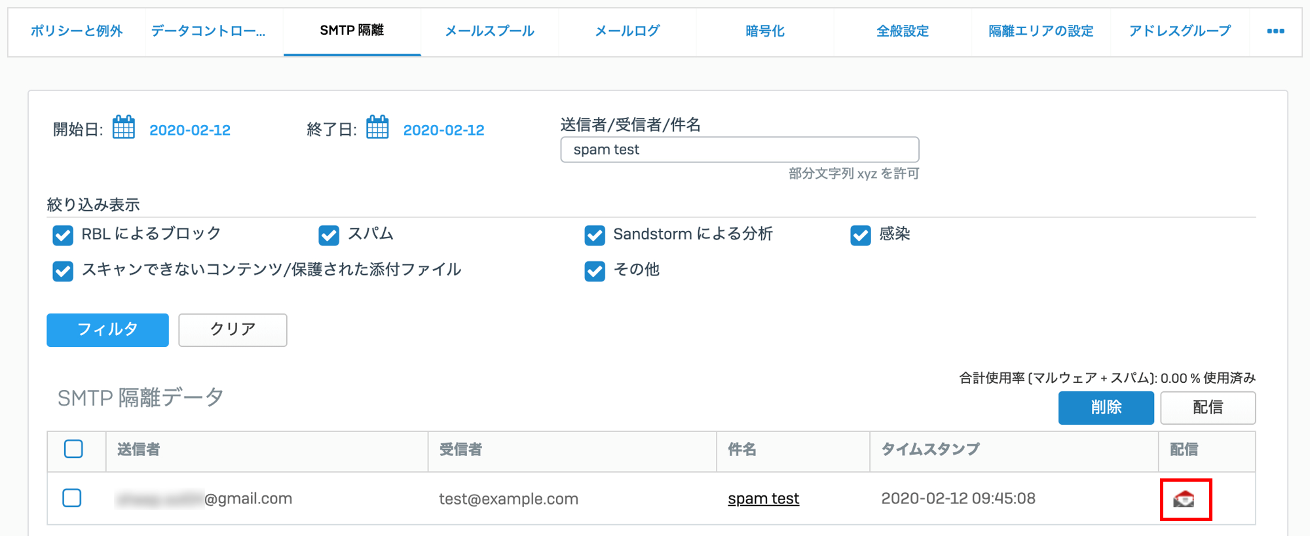Open the spam test subject link
Screen dimensions: 1310x536
point(763,499)
